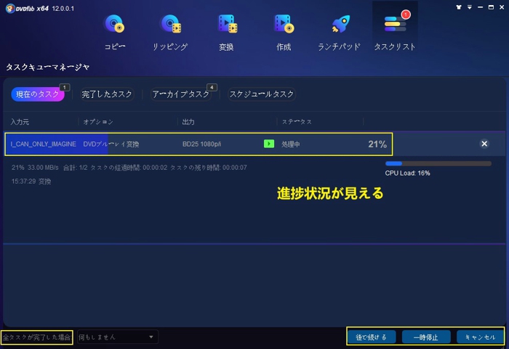Click the 処理中 status text
The height and width of the screenshot is (349, 509).
click(x=291, y=144)
